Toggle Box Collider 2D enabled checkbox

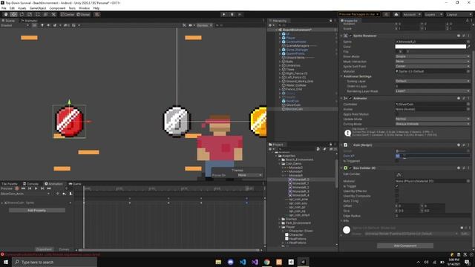point(350,168)
